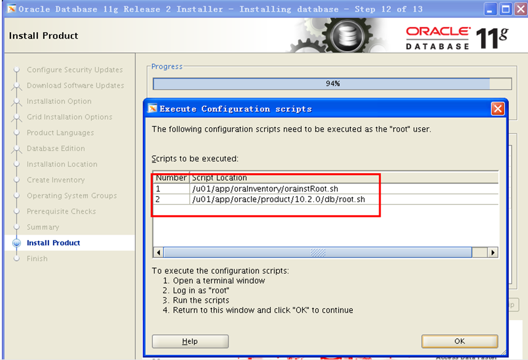Click the Configure Security Updates step marker
This screenshot has width=528, height=360.
(x=17, y=70)
